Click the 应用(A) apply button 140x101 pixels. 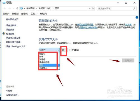128,60
